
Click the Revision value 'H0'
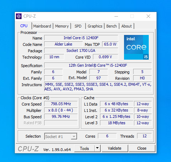point(142,78)
